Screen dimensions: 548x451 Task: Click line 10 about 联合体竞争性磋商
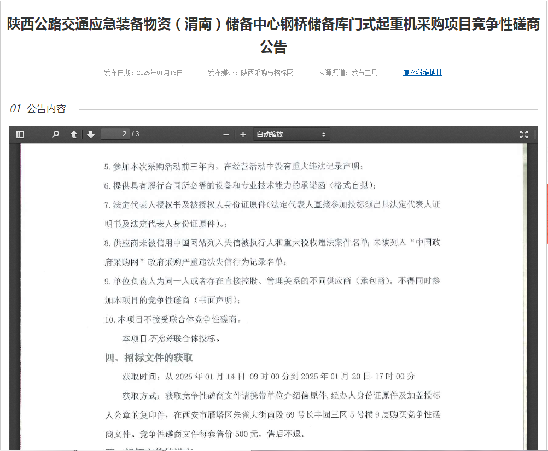coord(173,319)
